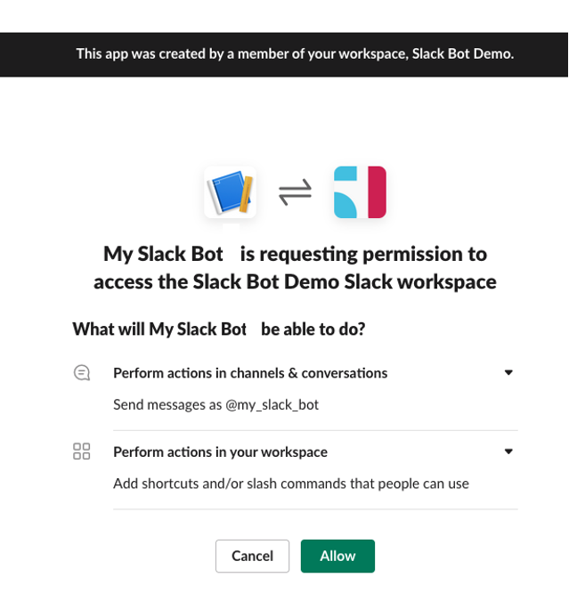569x610 pixels.
Task: Click Add shortcuts and/or slash commands text
Action: pyautogui.click(x=291, y=484)
